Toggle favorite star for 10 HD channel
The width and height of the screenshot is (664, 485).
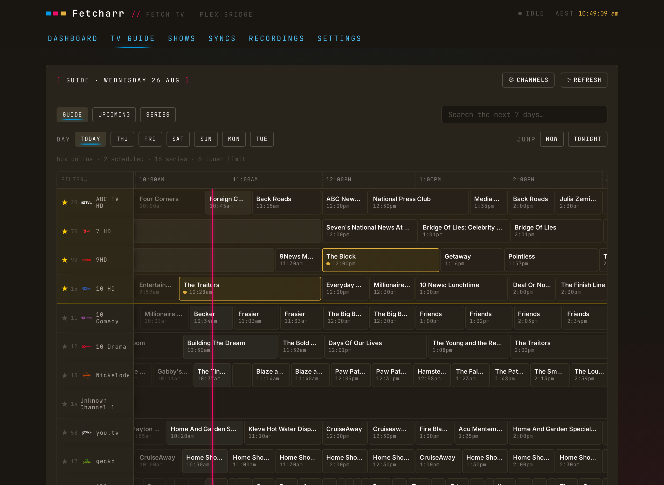(x=65, y=289)
